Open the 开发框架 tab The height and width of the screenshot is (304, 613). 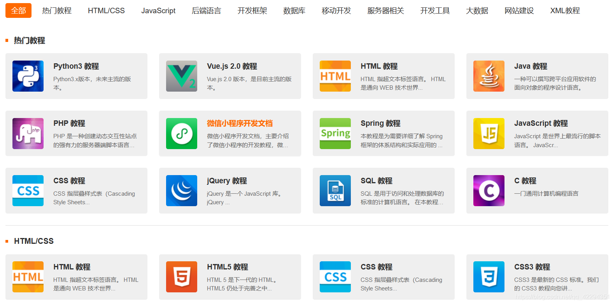(252, 10)
